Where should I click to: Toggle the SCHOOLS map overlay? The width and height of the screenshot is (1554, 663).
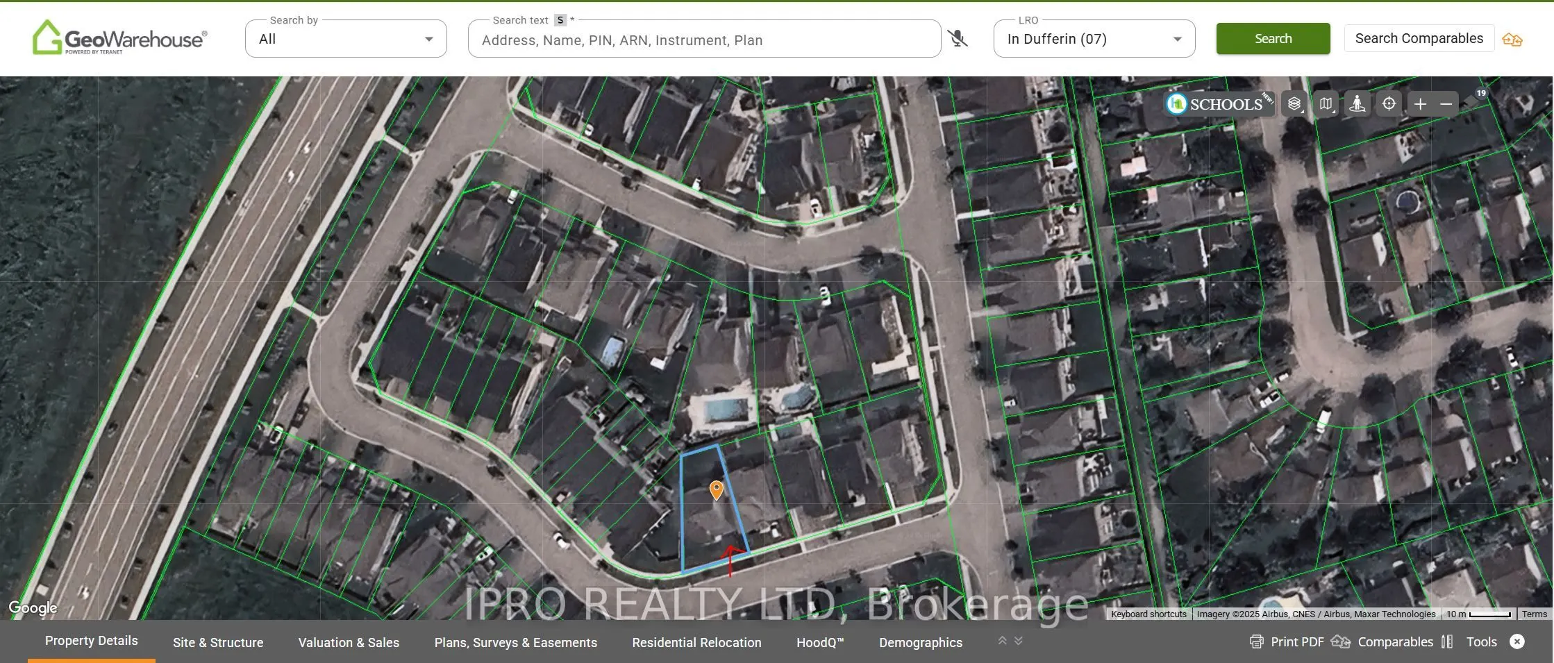(x=1217, y=104)
